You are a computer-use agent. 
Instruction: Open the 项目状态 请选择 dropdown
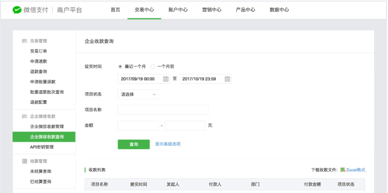click(138, 94)
